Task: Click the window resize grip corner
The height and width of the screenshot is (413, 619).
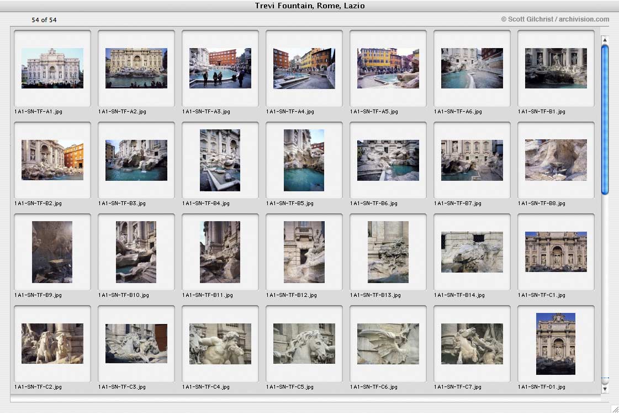Action: click(x=614, y=409)
